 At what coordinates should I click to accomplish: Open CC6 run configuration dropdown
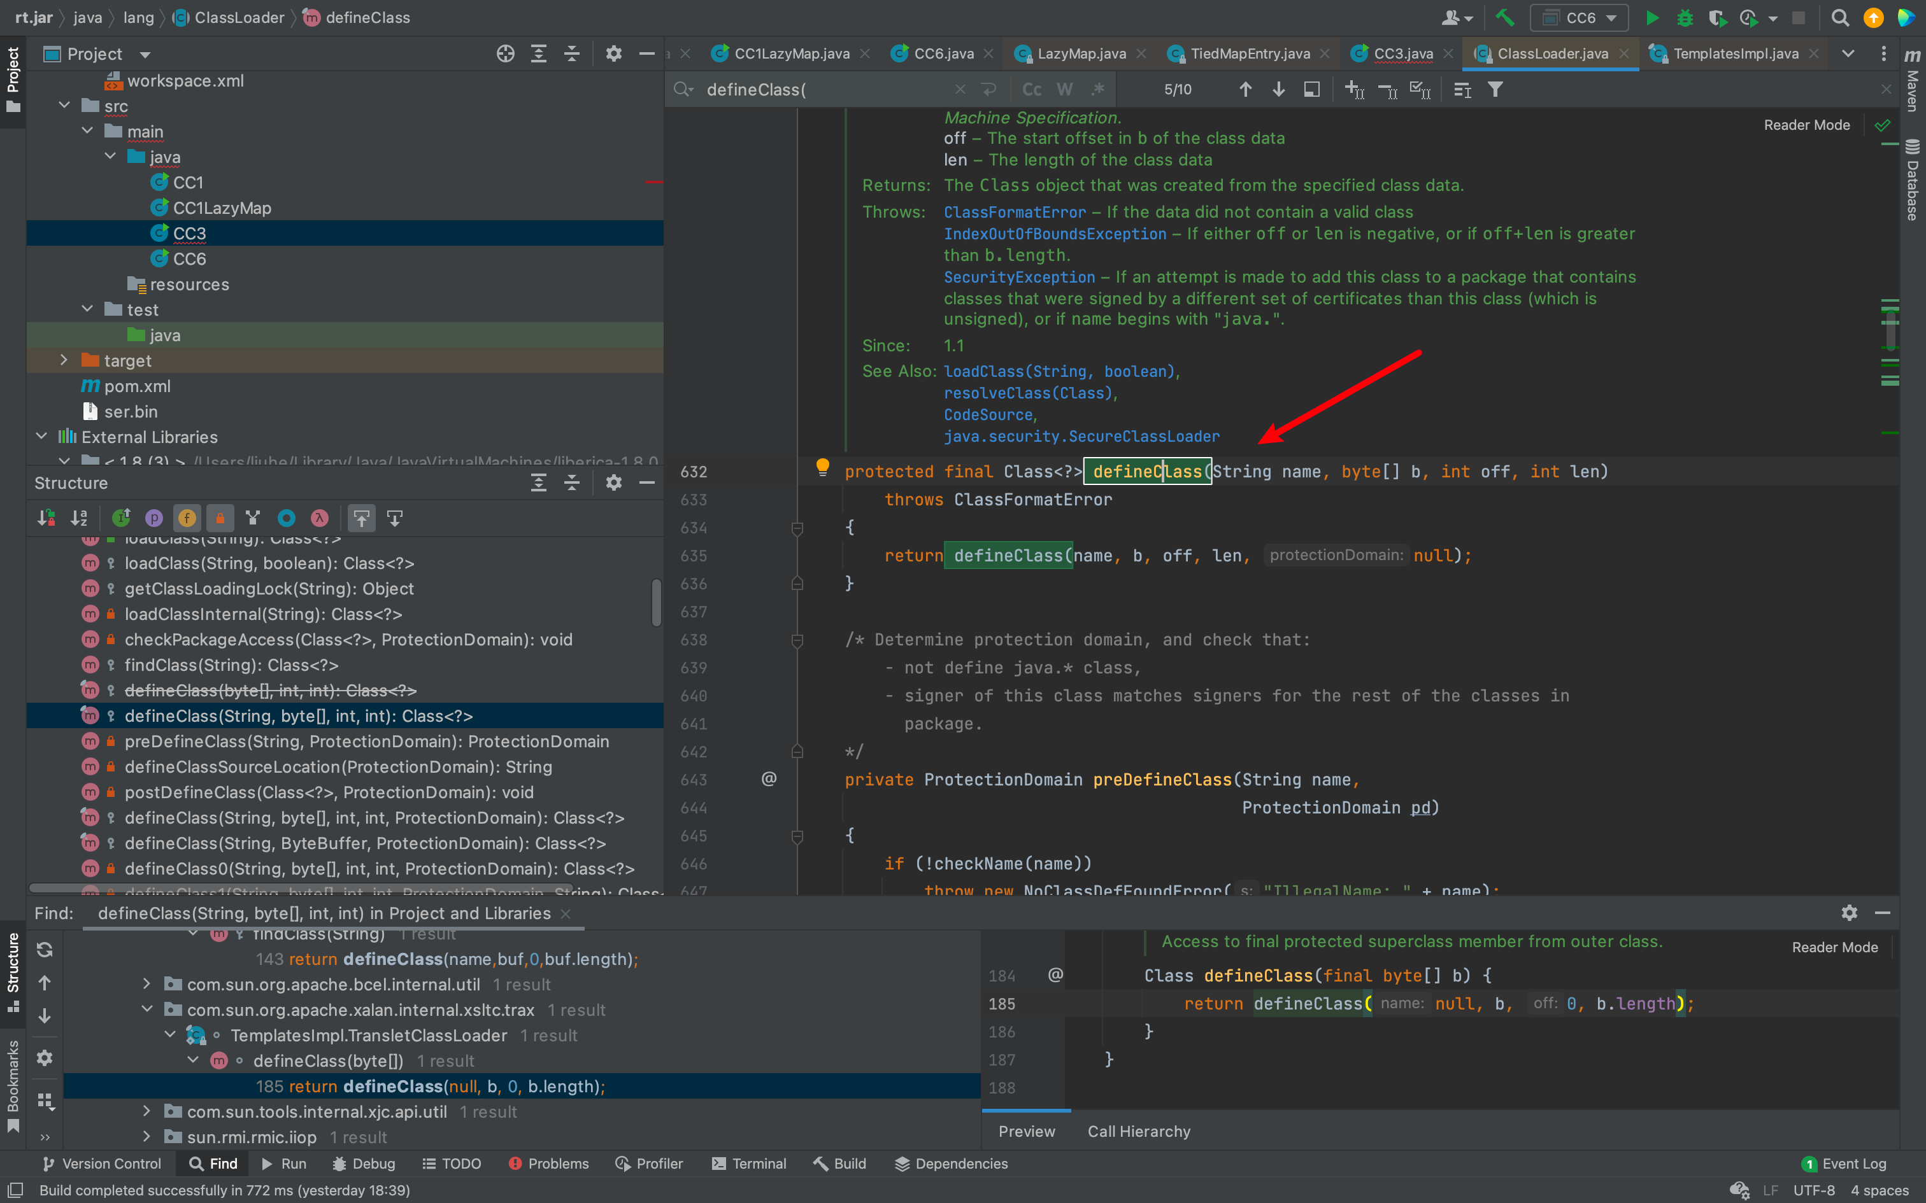pyautogui.click(x=1579, y=18)
